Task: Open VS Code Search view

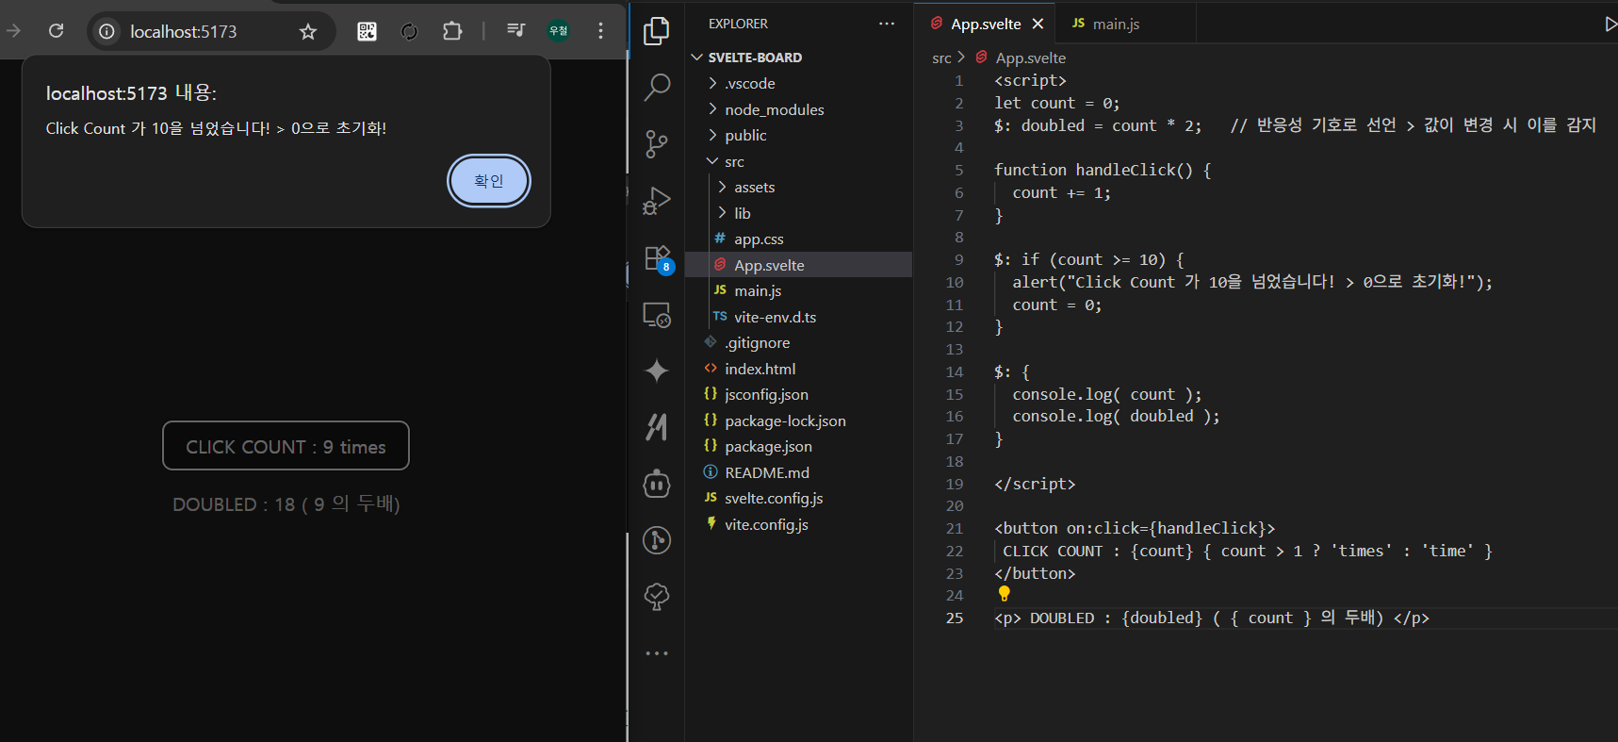Action: point(657,88)
